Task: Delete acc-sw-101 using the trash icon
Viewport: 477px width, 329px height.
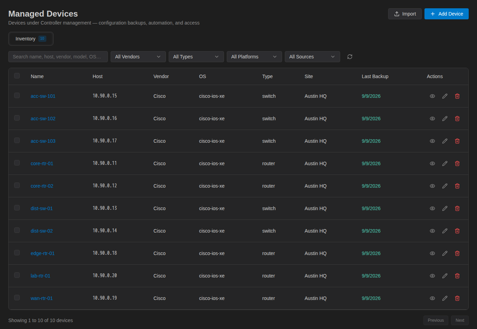Action: point(457,96)
